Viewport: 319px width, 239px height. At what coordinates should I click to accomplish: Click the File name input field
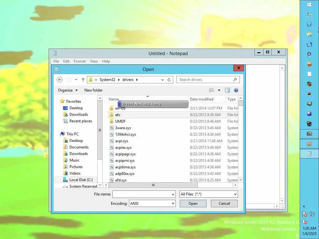[x=142, y=194]
